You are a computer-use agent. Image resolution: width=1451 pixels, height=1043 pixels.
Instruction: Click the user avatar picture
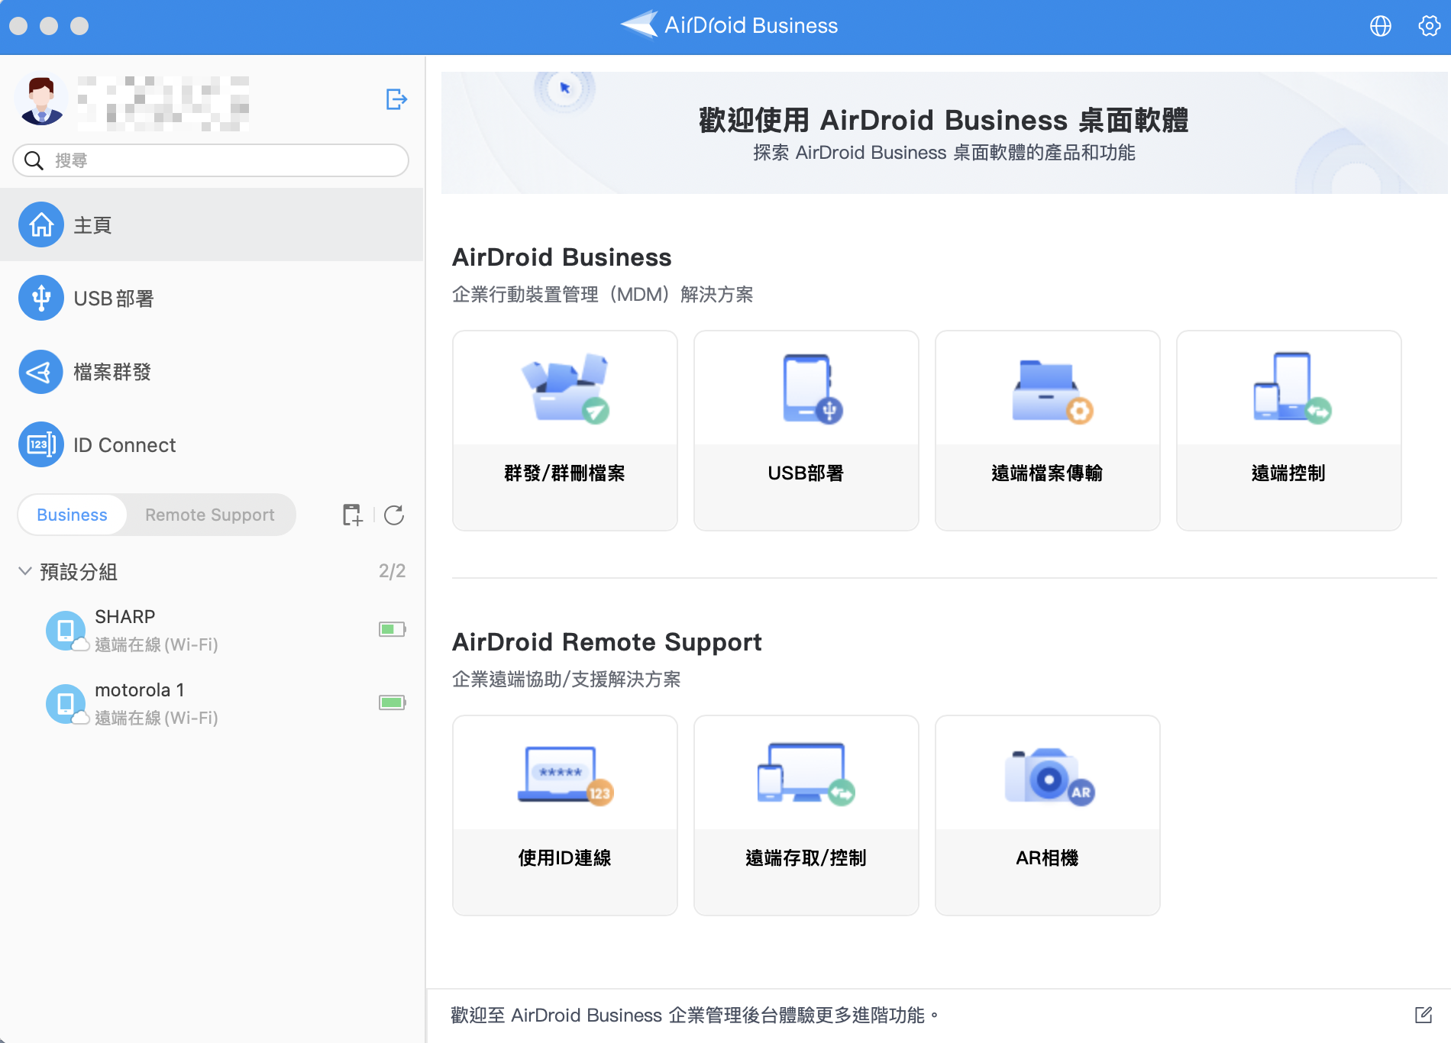[x=41, y=99]
